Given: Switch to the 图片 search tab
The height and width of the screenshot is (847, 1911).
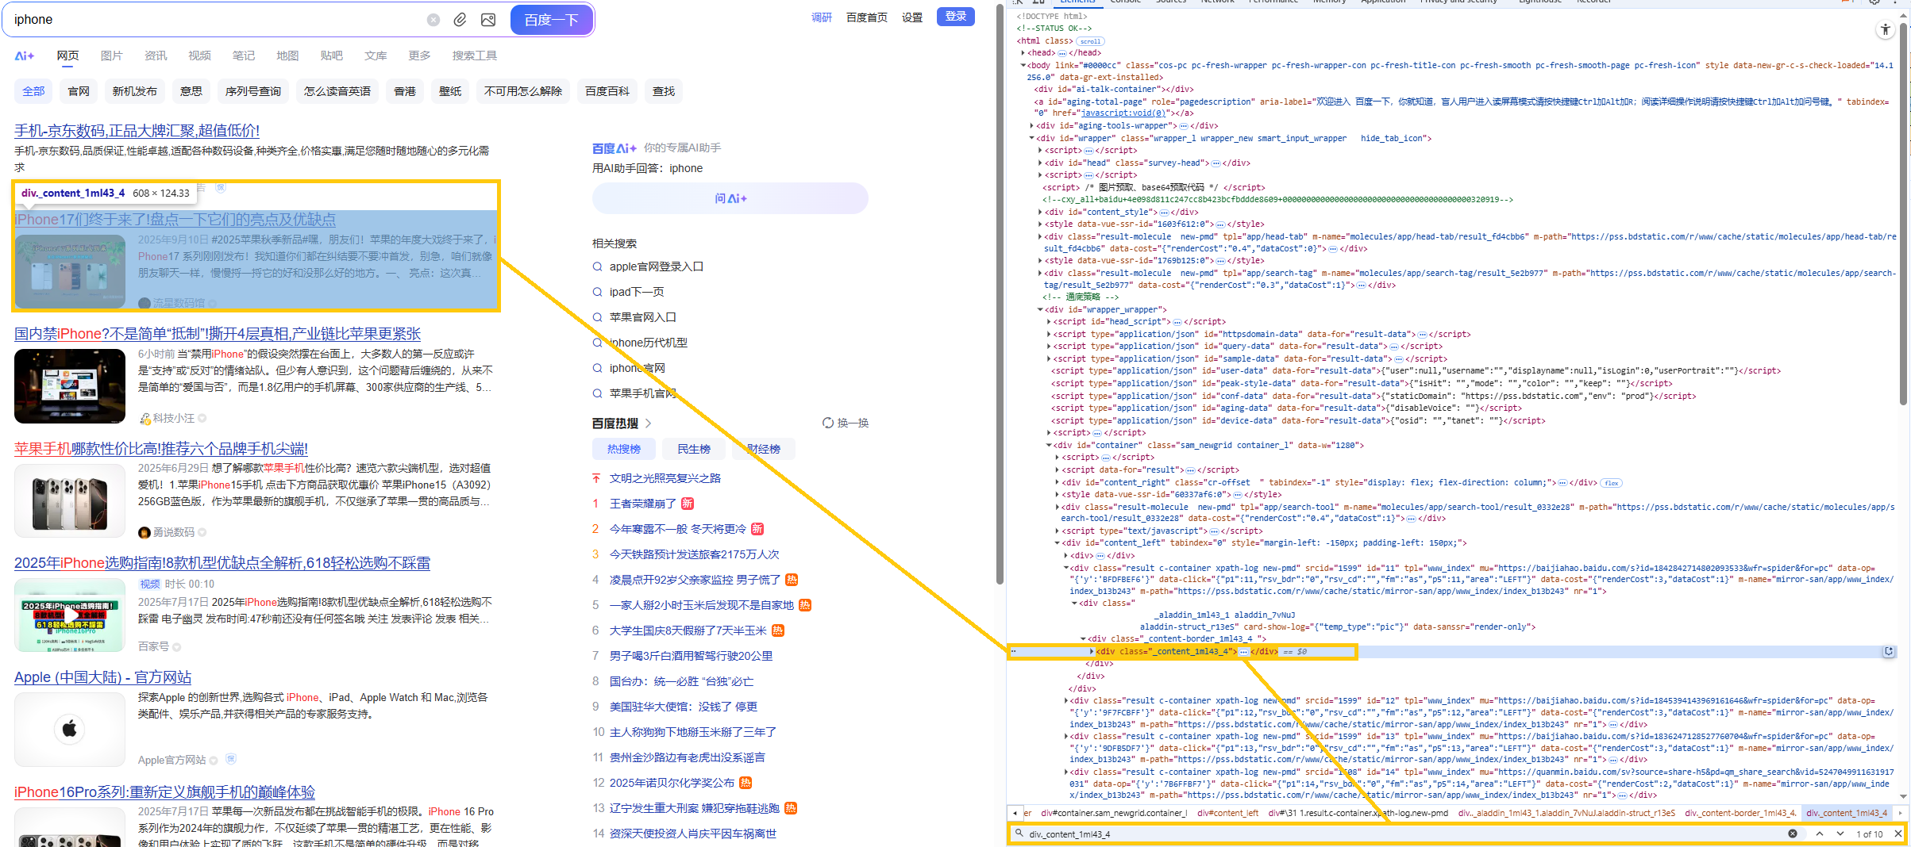Looking at the screenshot, I should [x=111, y=56].
